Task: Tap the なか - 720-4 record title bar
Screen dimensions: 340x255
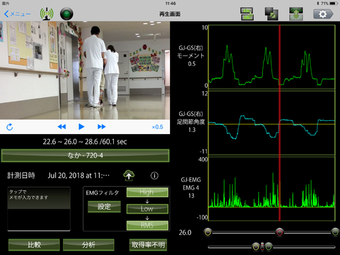Action: [x=85, y=156]
